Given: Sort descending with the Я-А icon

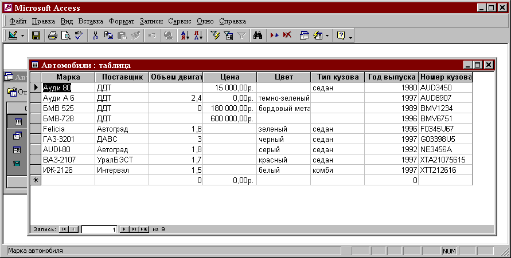Looking at the screenshot, I should (x=198, y=35).
